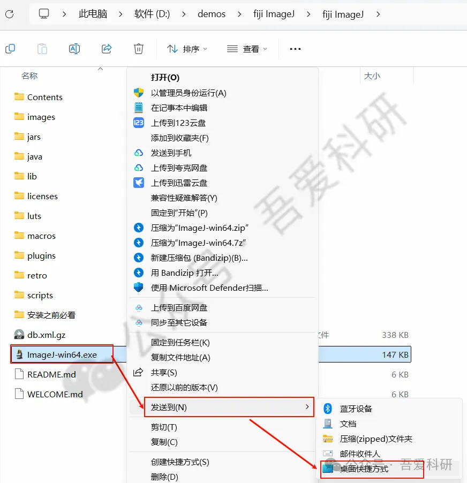467x483 pixels.
Task: Click the 共享(S) share icon
Action: click(x=138, y=372)
